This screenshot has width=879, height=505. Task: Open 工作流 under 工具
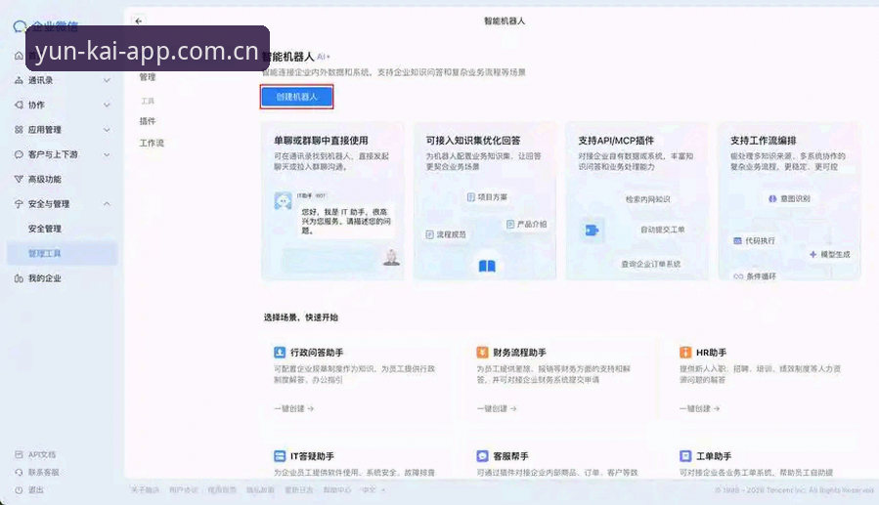pyautogui.click(x=152, y=144)
